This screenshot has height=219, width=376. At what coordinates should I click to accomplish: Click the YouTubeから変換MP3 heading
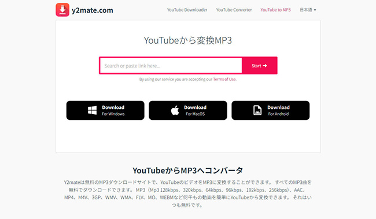click(x=188, y=40)
